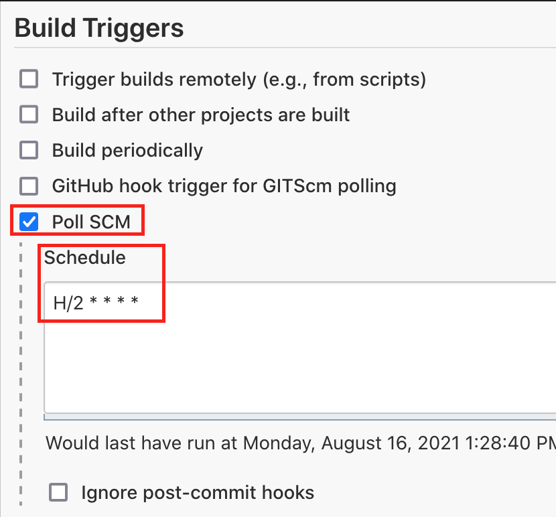Check the Build periodically box
The image size is (556, 517).
(x=29, y=150)
